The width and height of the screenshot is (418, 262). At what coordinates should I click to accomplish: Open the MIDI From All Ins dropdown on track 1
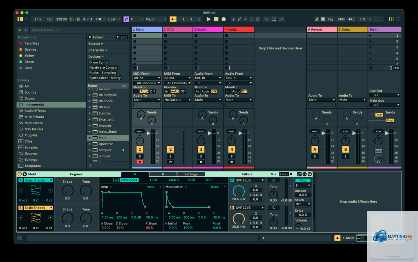pos(147,78)
